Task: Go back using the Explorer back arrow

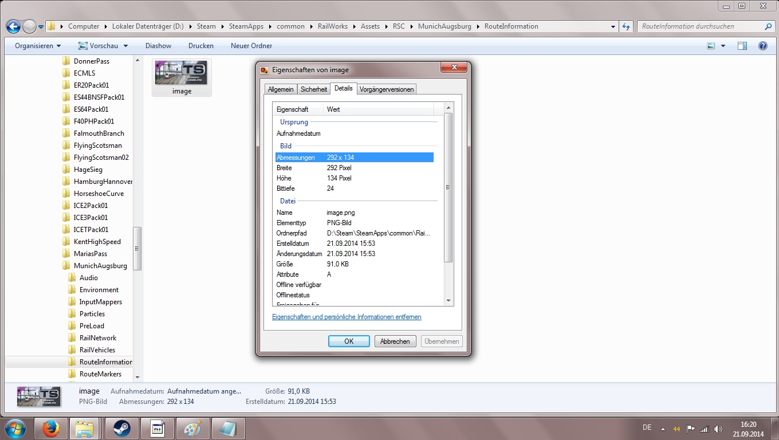Action: click(x=13, y=26)
